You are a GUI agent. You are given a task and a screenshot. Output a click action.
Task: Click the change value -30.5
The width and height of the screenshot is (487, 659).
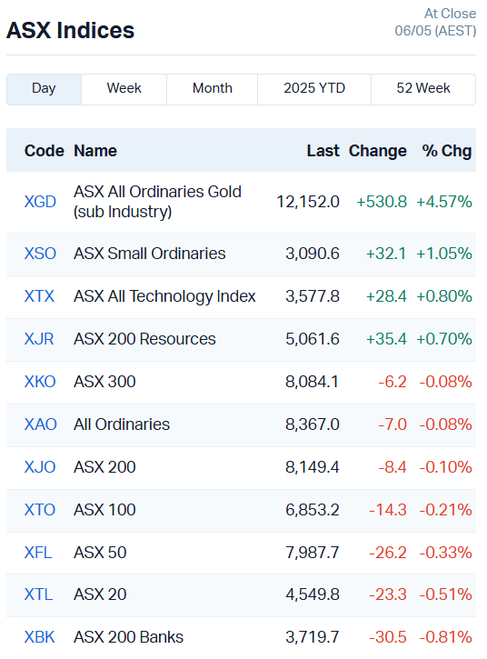tap(388, 637)
